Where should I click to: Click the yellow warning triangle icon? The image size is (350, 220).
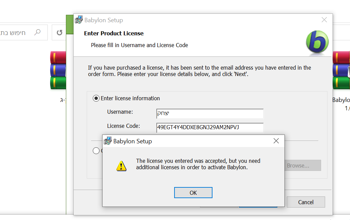(x=121, y=166)
